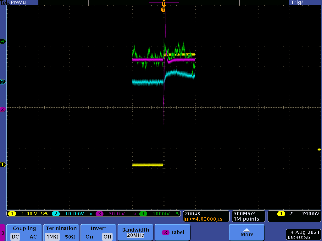322x241 pixels.
Task: Click the orange trigger position T marker
Action: pyautogui.click(x=163, y=10)
